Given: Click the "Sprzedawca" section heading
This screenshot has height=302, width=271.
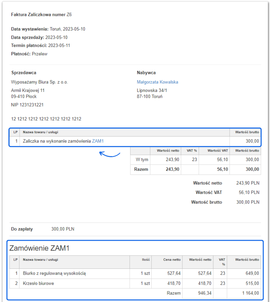Looking at the screenshot, I should point(24,73).
